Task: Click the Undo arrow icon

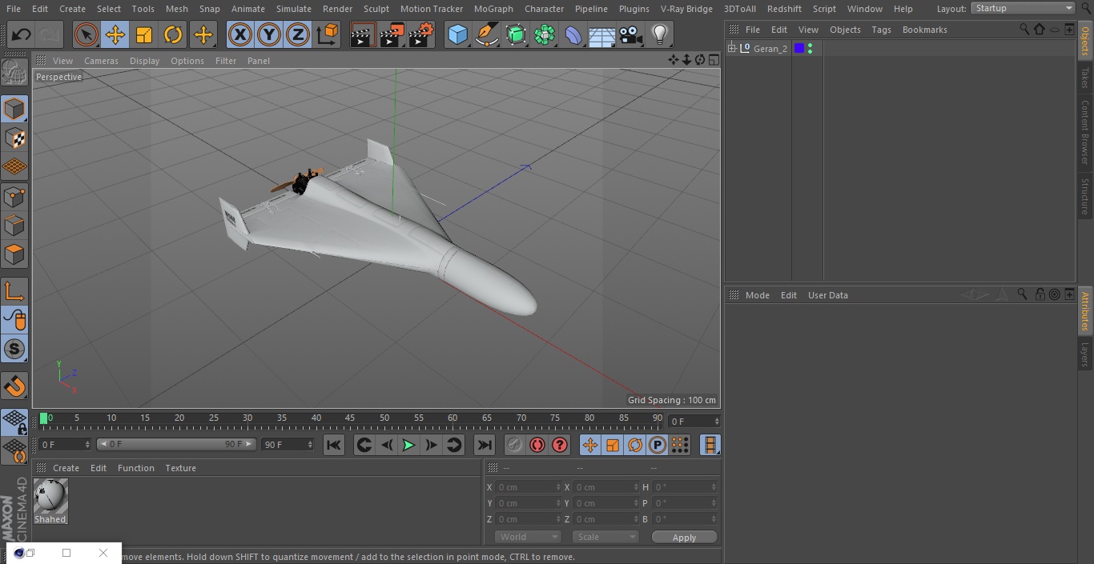Action: [22, 34]
